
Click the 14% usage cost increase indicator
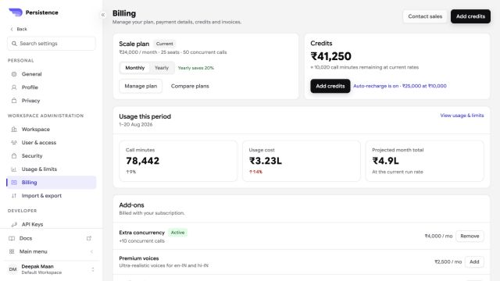(255, 172)
